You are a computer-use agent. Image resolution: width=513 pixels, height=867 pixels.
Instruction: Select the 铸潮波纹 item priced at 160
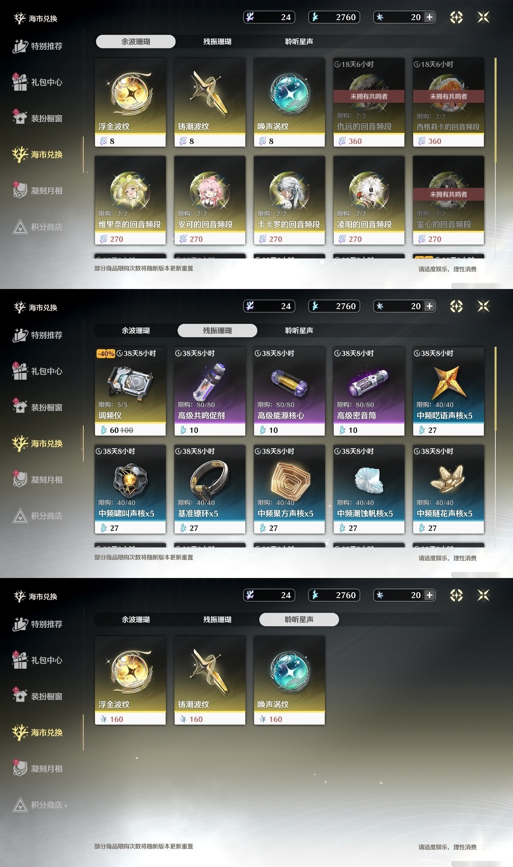pyautogui.click(x=210, y=680)
